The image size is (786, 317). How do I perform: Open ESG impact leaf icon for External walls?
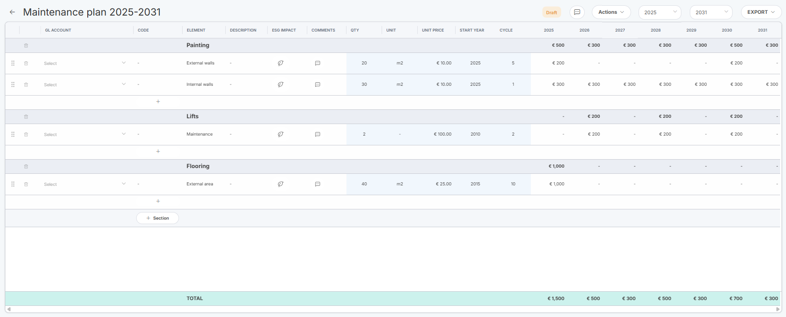(281, 63)
